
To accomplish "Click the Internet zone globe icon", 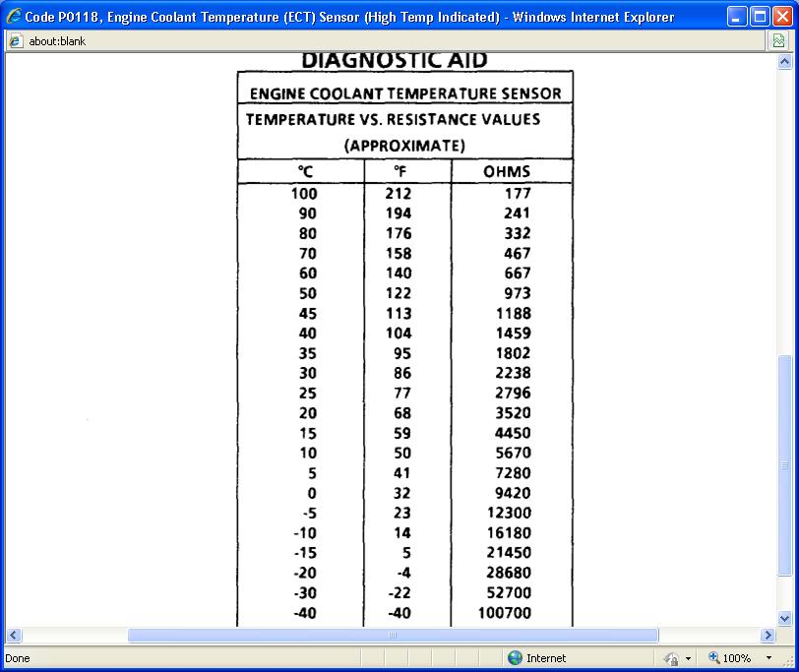I will 515,658.
